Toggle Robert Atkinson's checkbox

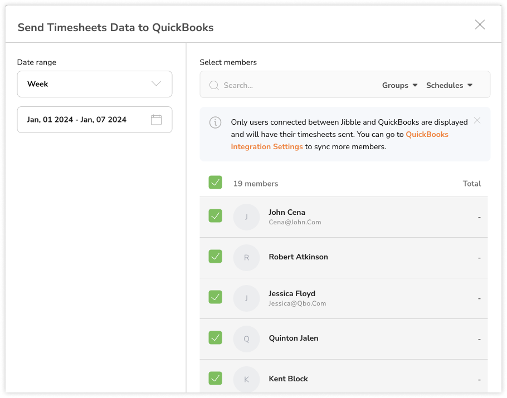[215, 257]
